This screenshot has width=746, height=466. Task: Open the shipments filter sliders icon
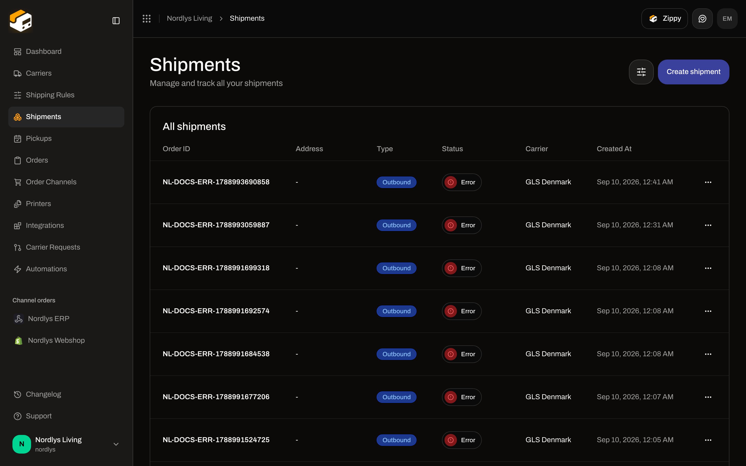click(641, 72)
